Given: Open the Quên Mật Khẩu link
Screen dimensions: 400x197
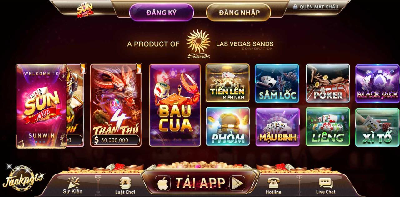Looking at the screenshot, I should pos(316,7).
